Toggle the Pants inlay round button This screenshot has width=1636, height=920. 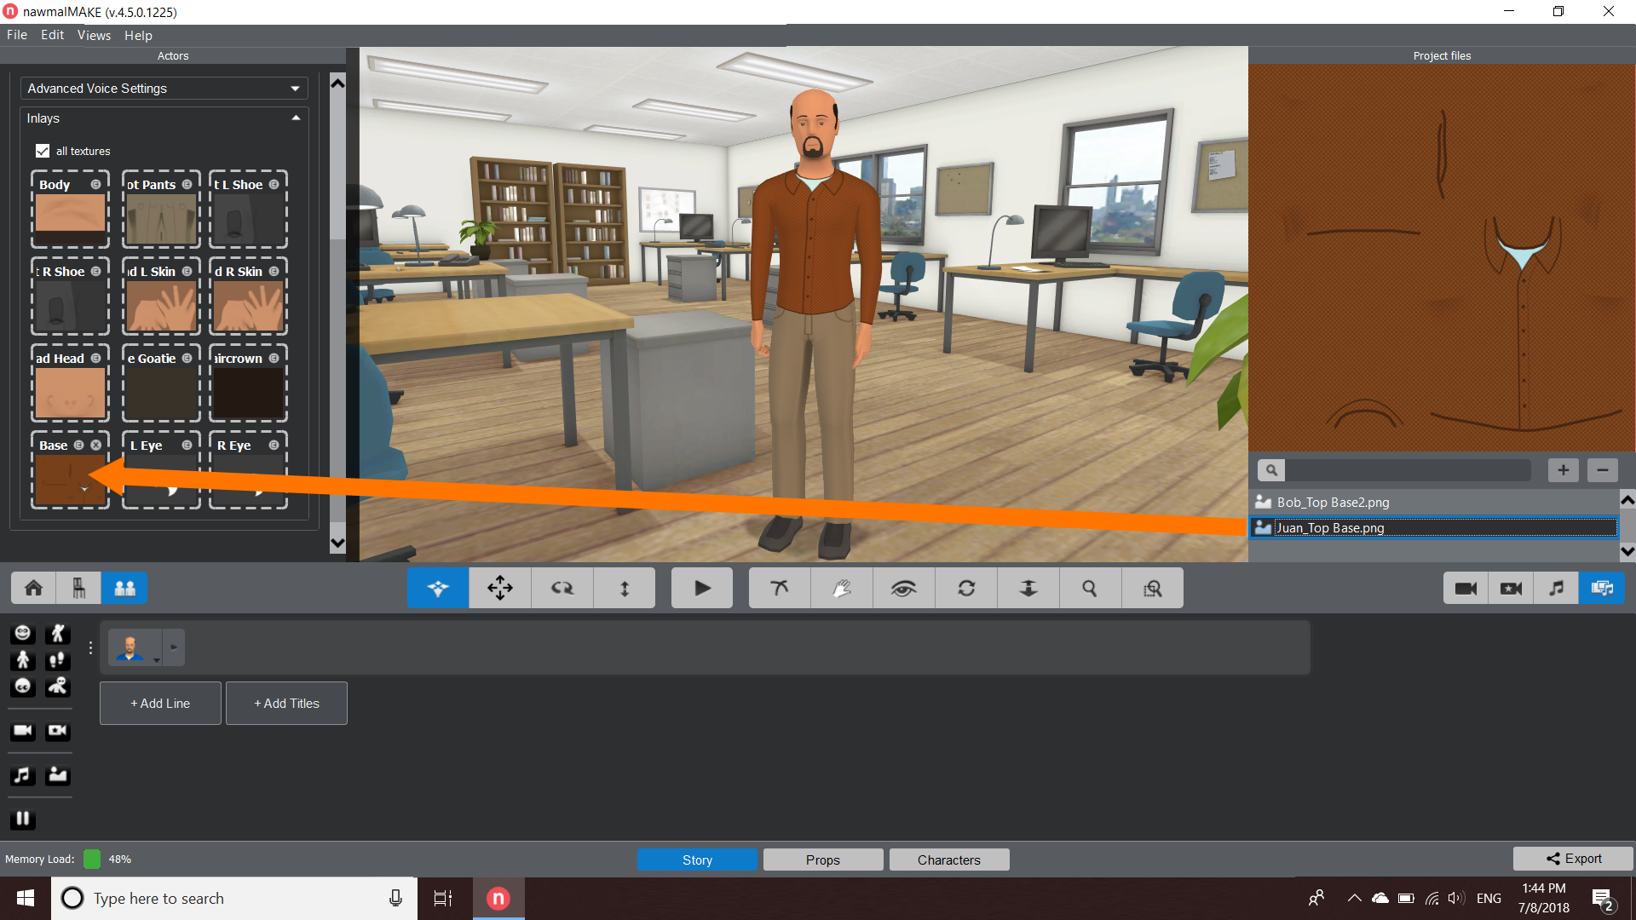(x=187, y=184)
